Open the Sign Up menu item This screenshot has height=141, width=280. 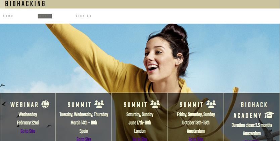click(x=84, y=16)
